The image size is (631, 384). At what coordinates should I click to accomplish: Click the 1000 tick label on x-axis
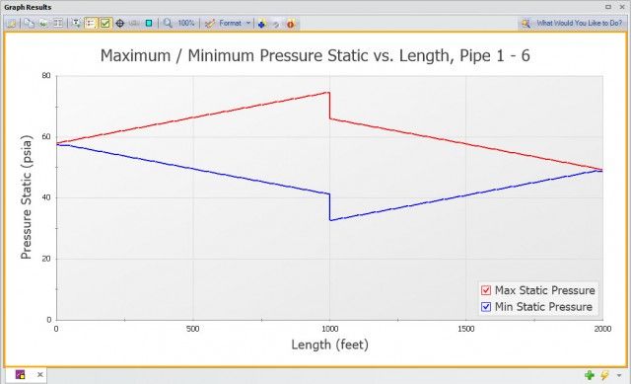tap(329, 329)
